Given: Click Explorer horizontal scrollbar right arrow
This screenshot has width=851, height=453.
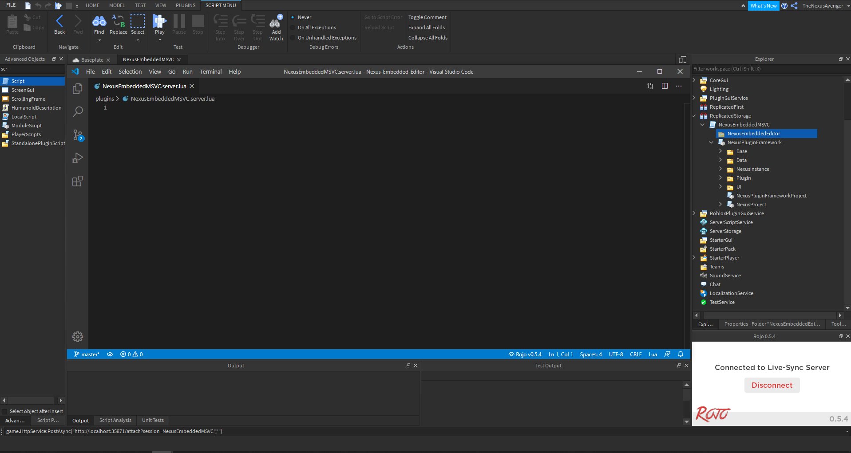Looking at the screenshot, I should (839, 315).
